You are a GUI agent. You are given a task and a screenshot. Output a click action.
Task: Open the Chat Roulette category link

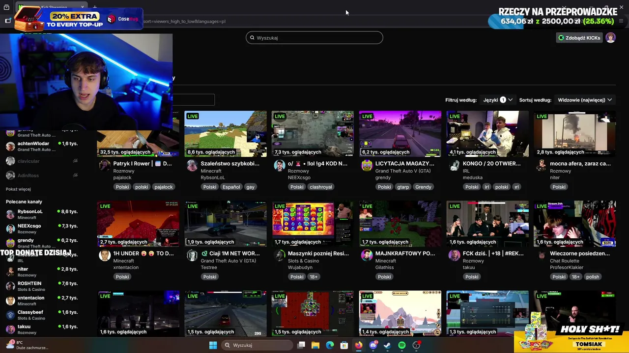click(565, 261)
